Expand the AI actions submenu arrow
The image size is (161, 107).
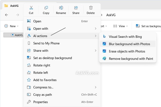pos(96,36)
